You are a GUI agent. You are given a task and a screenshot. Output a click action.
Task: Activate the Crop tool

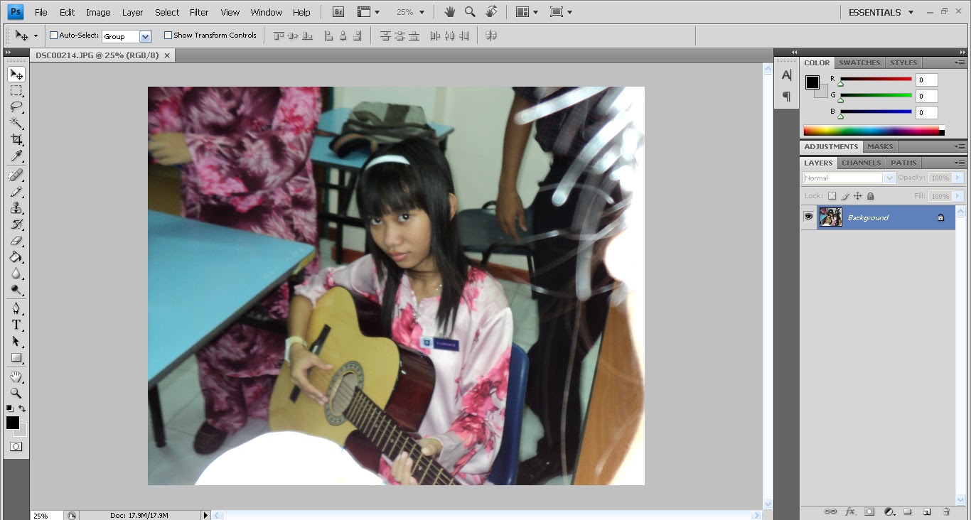pyautogui.click(x=16, y=139)
